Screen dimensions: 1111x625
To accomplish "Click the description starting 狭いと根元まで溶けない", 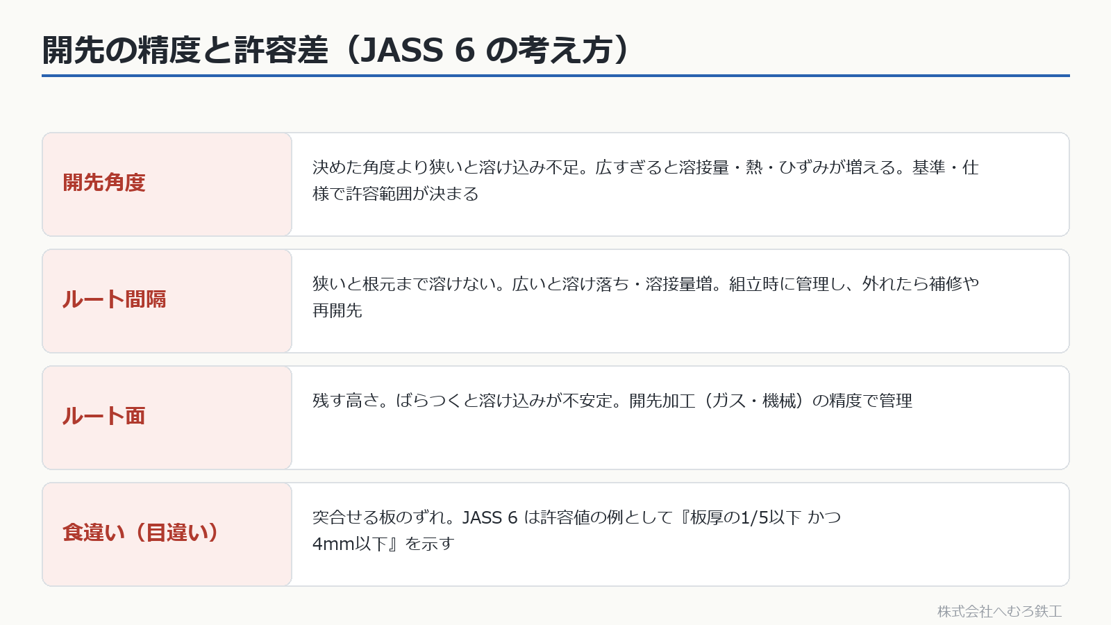I will coord(645,297).
